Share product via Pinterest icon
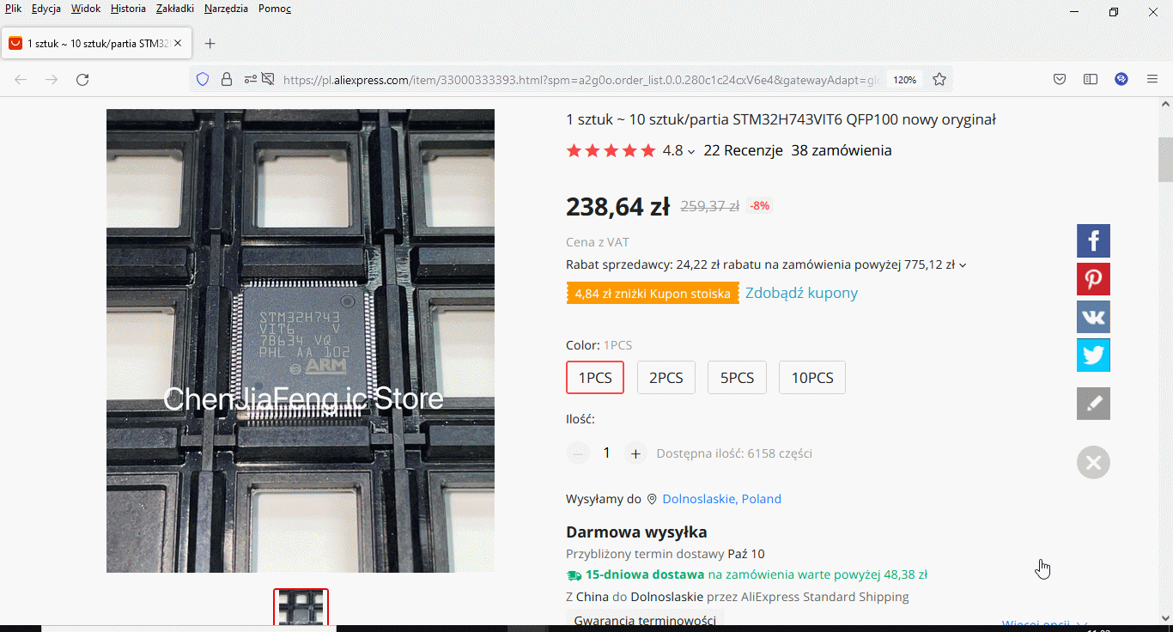 click(1093, 279)
